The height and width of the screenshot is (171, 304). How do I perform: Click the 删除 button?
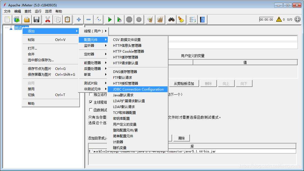pyautogui.click(x=209, y=84)
